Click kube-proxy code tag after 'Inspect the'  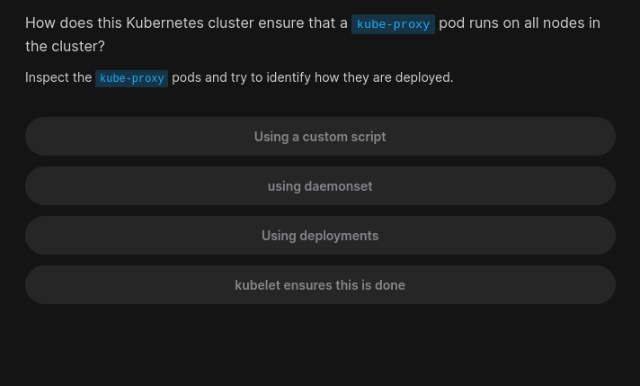click(x=131, y=78)
